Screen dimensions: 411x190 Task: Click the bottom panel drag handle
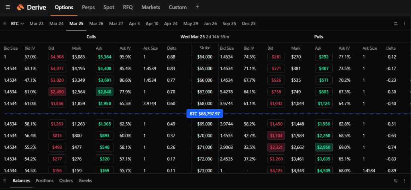[4, 181]
